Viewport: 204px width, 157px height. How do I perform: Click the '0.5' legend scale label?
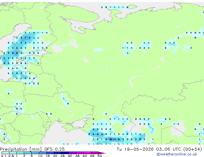pos(11,156)
